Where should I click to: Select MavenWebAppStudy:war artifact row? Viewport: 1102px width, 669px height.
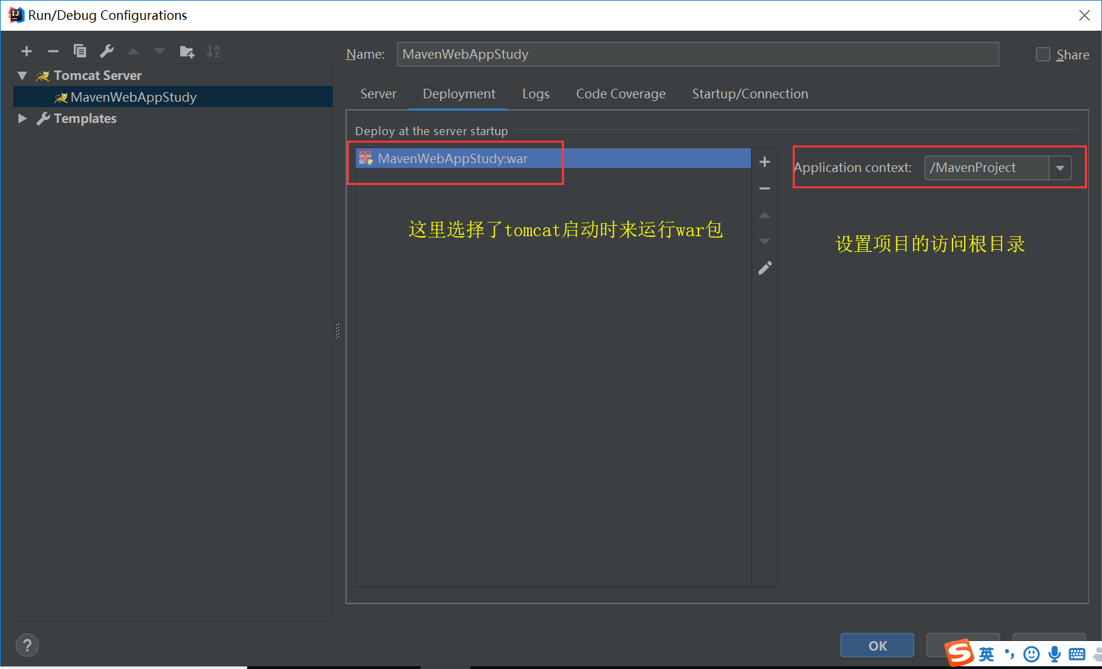[x=553, y=158]
